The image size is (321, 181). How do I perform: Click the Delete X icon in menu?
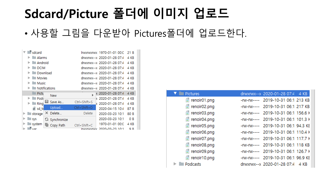click(x=47, y=113)
